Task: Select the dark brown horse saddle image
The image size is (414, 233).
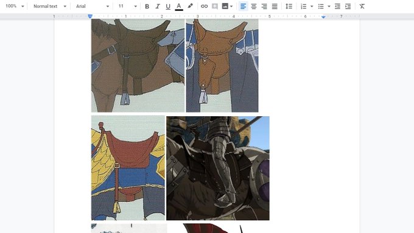Action: [138, 66]
